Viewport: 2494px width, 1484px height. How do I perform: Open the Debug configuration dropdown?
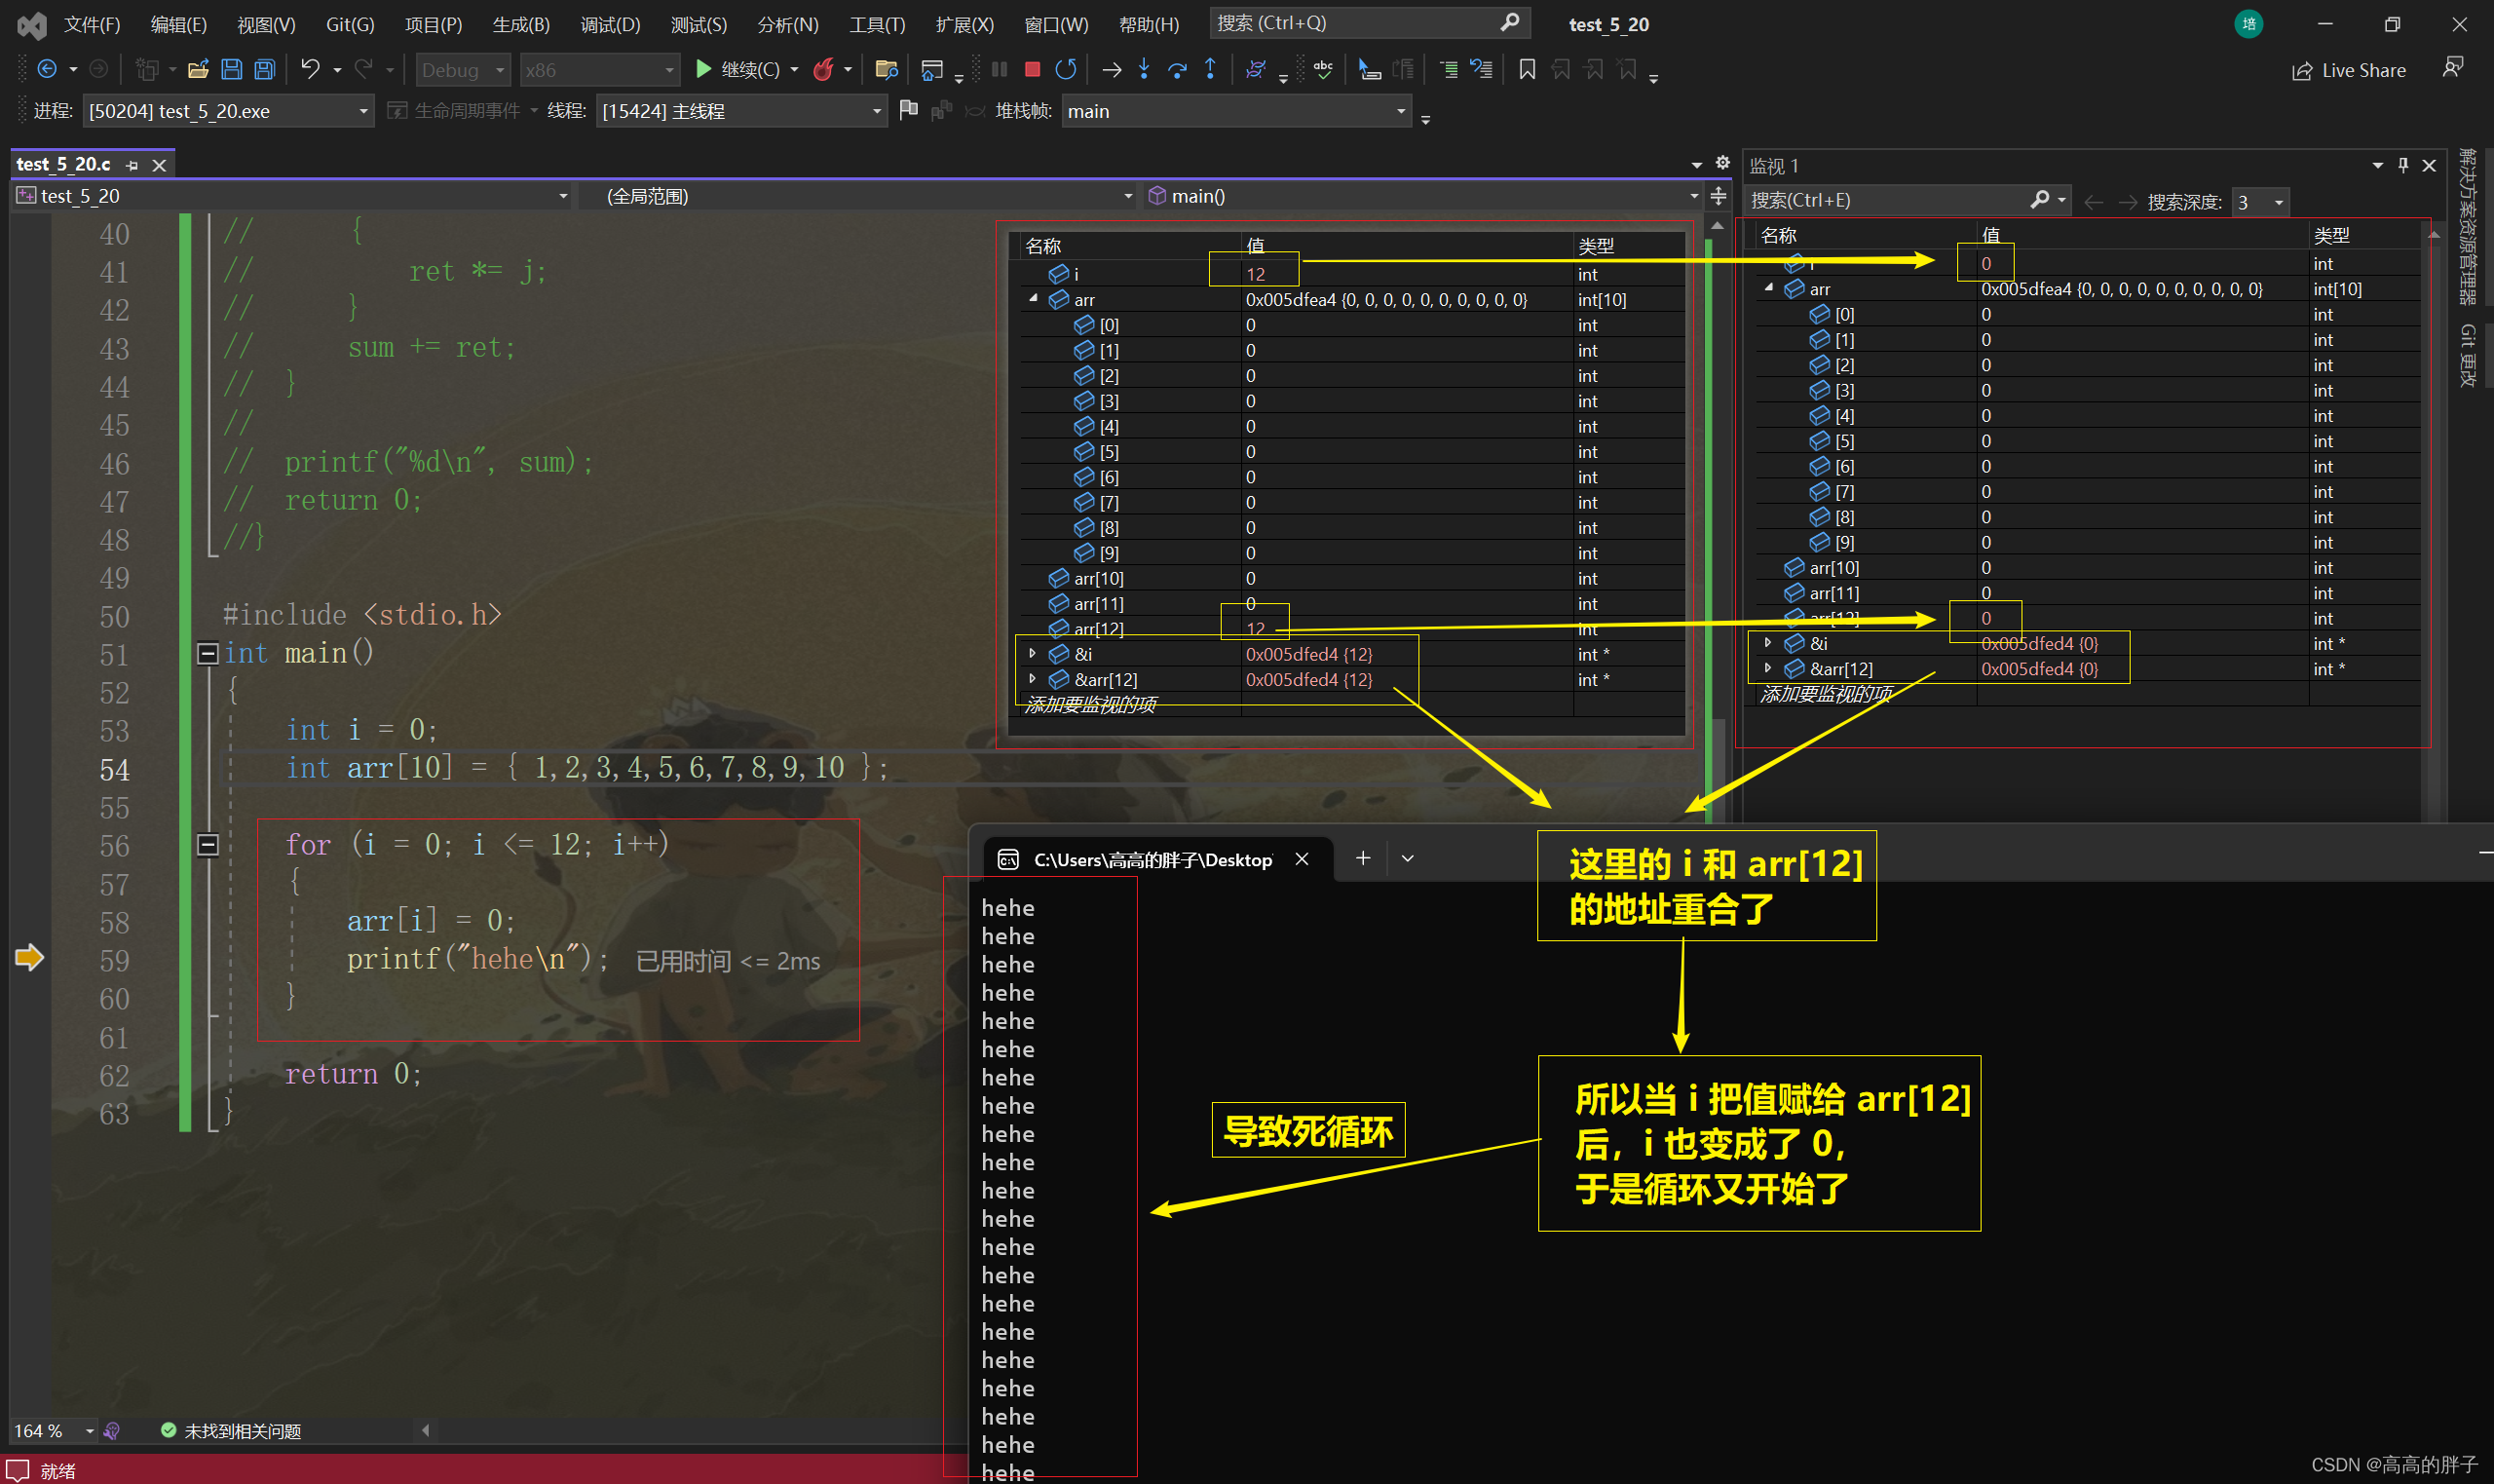tap(463, 70)
